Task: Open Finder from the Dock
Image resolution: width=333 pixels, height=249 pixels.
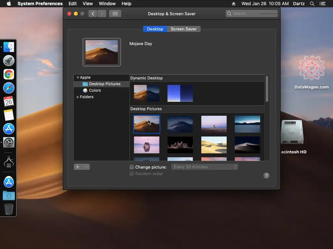Action: 9,47
